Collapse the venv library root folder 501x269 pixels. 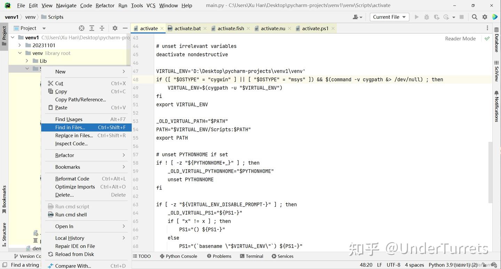click(x=20, y=53)
